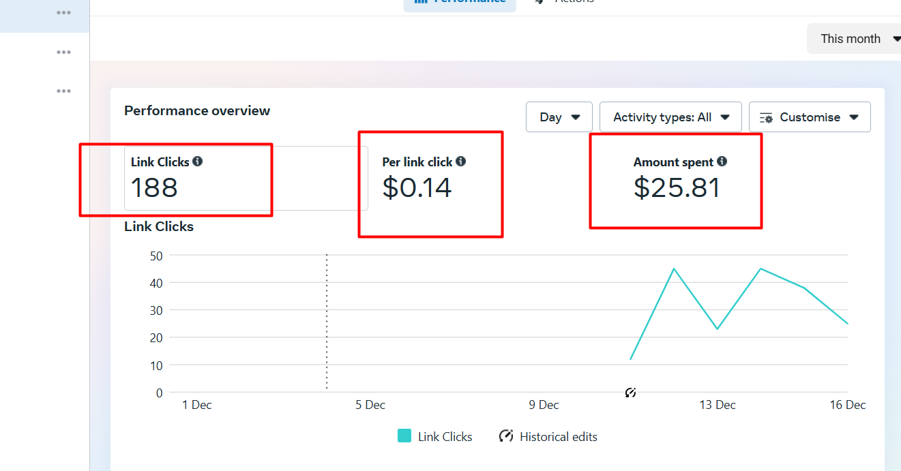
Task: Click the info icon beside Link Clicks metric
Action: click(198, 162)
